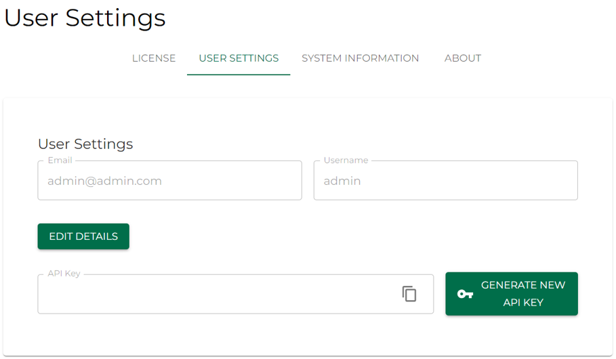The image size is (616, 359).
Task: Click the floating Username field label
Action: tap(346, 161)
